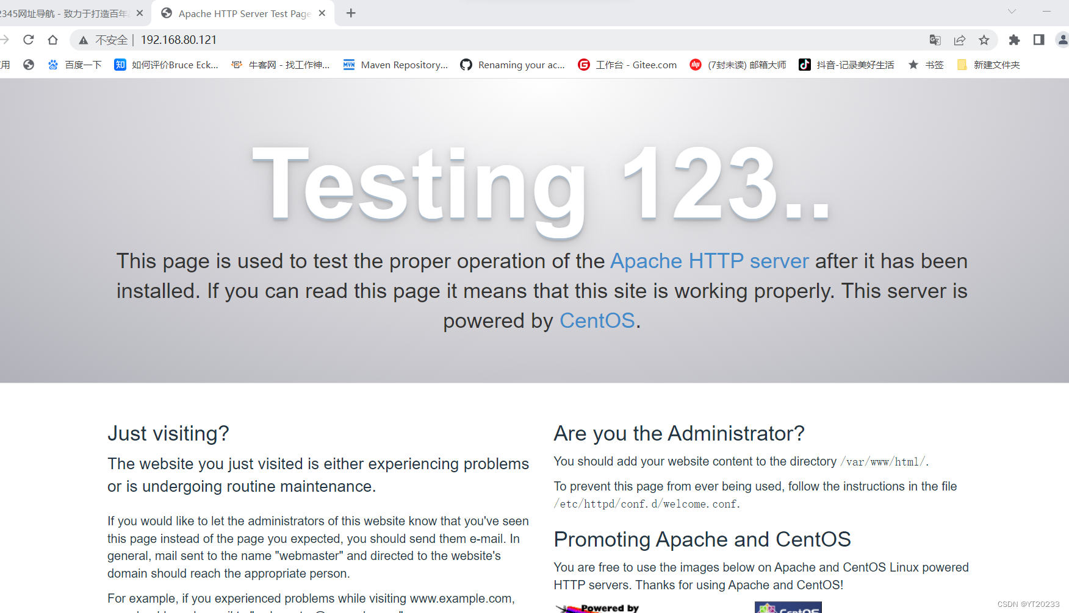Follow the CentOS link
The height and width of the screenshot is (613, 1069).
point(597,321)
